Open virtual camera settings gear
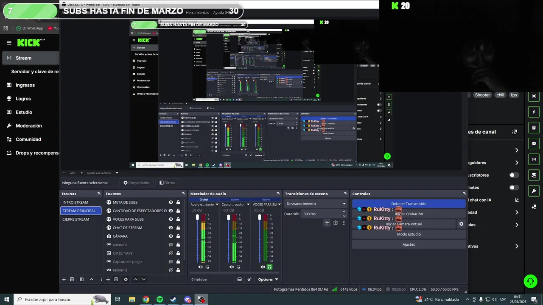Image resolution: width=543 pixels, height=305 pixels. pyautogui.click(x=461, y=224)
